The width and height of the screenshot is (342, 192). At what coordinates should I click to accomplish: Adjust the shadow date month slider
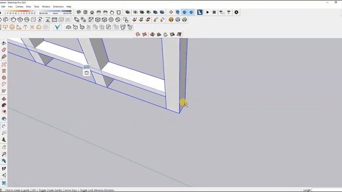20,12
